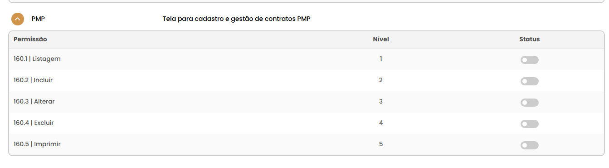609x168 pixels.
Task: Activate the 160.4 Excluir status switch
Action: coord(529,124)
